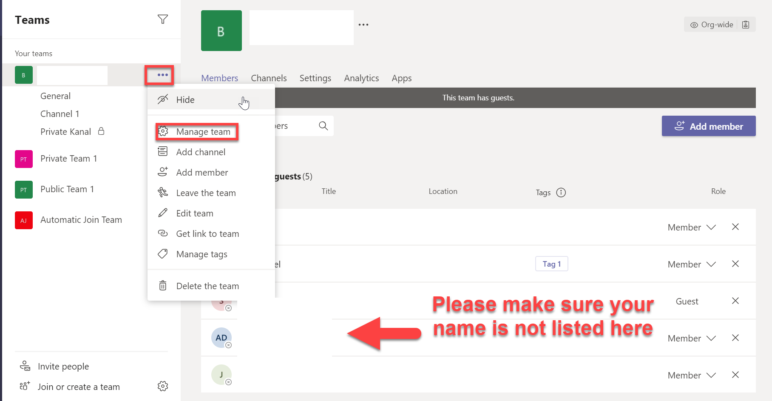Click the Tags info icon
This screenshot has height=401, width=772.
click(561, 193)
